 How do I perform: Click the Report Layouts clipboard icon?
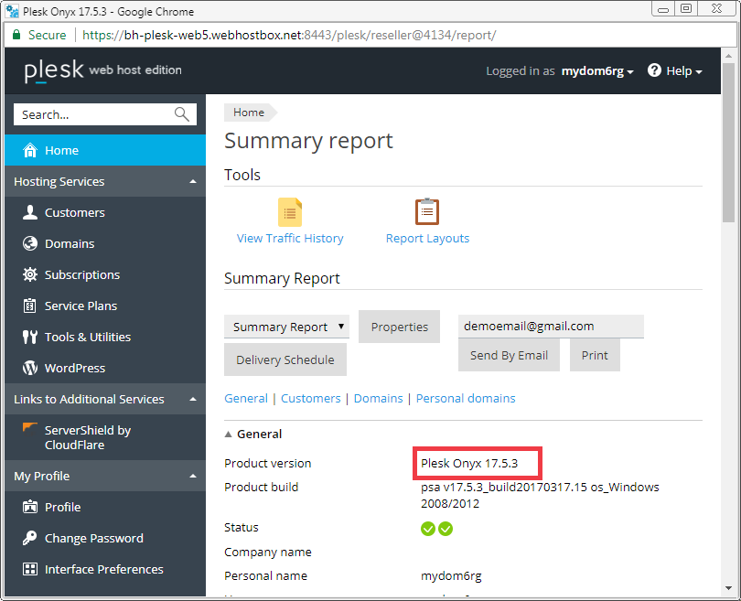(x=427, y=211)
